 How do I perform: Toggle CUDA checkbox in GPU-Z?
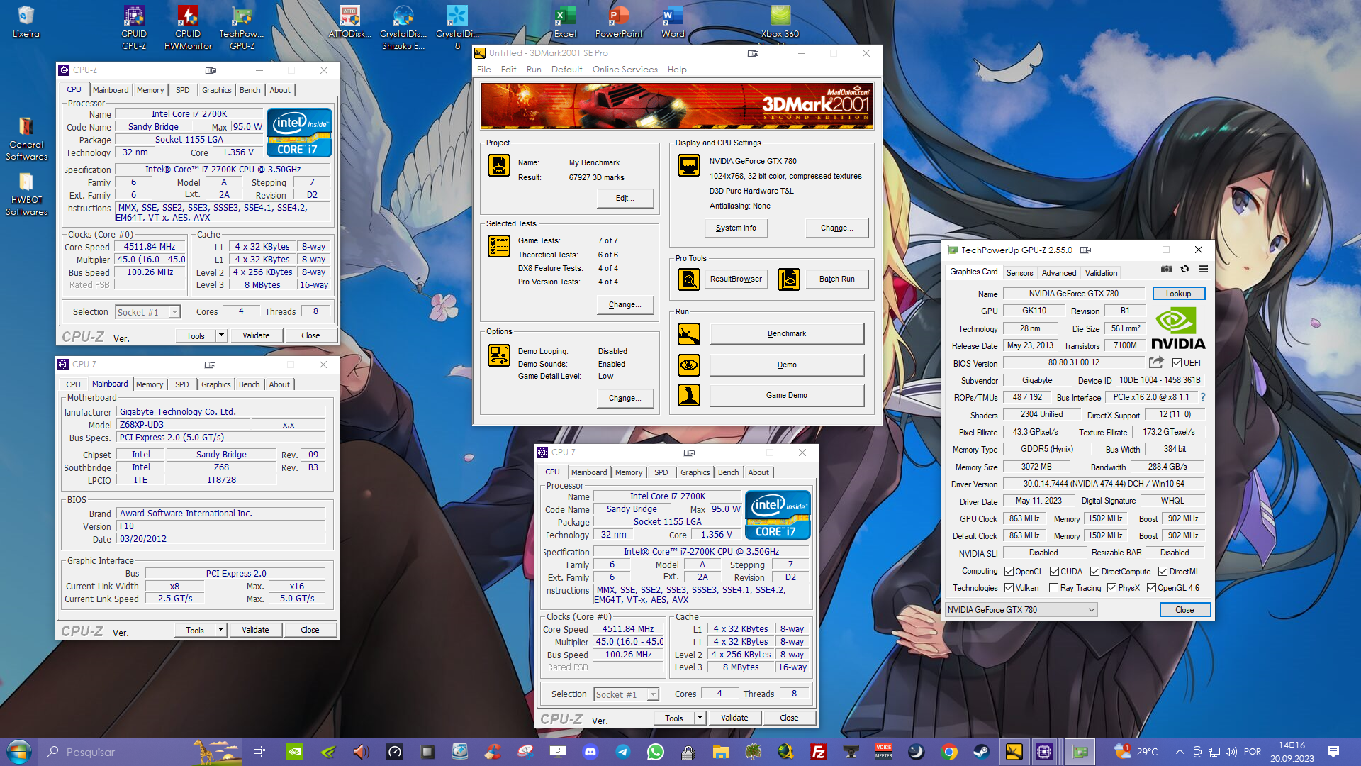tap(1054, 572)
